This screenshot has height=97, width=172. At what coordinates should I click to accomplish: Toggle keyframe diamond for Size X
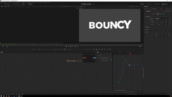pyautogui.click(x=170, y=34)
